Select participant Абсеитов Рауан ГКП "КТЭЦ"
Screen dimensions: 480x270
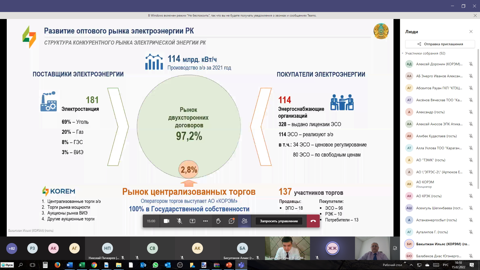point(439,88)
